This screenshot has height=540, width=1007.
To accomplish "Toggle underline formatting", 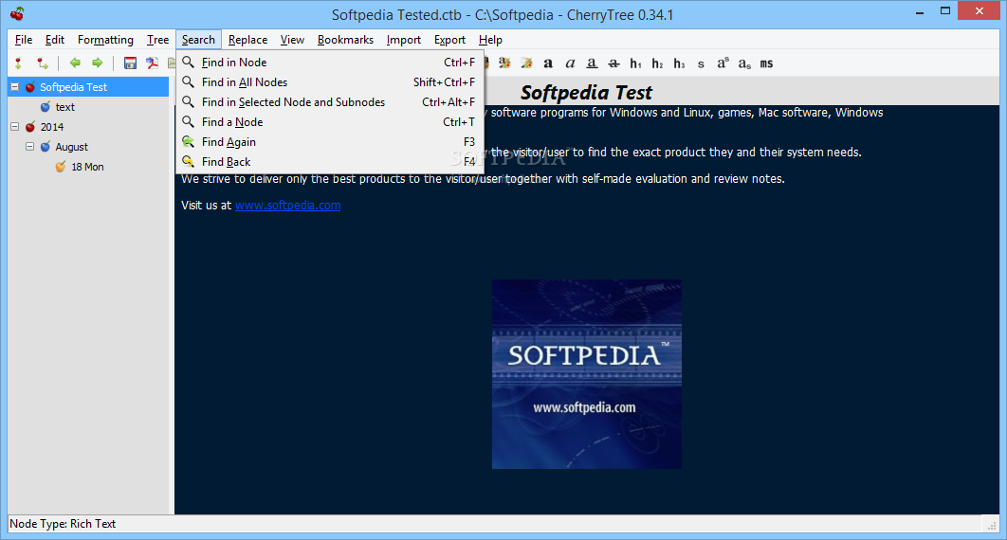I will 592,63.
